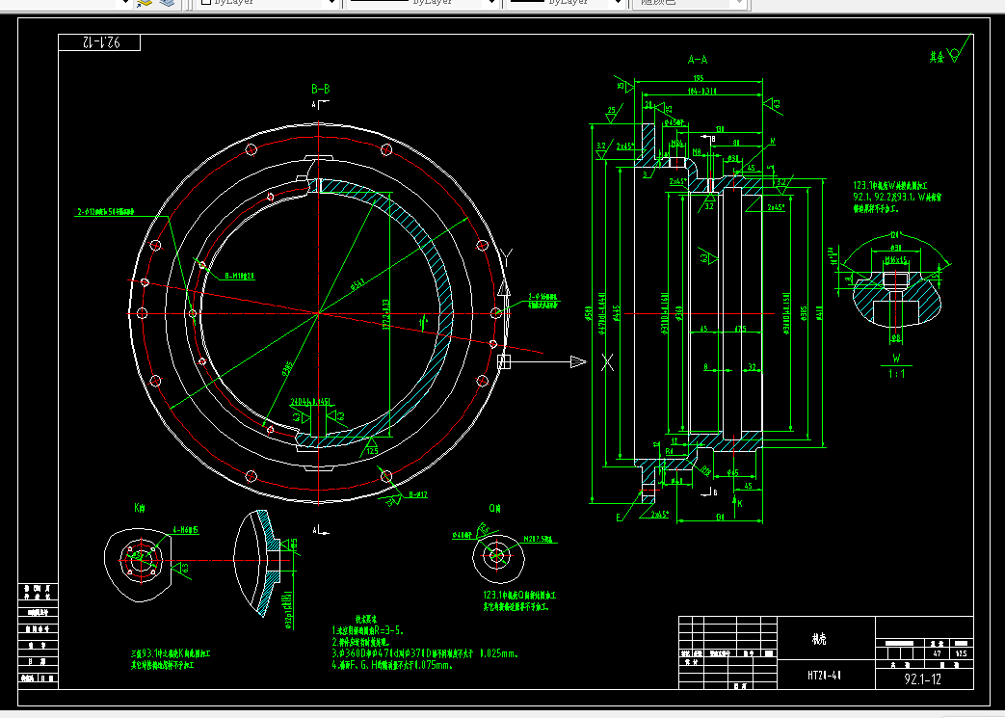Select the 其余 surface finish note
The width and height of the screenshot is (1005, 718).
937,57
